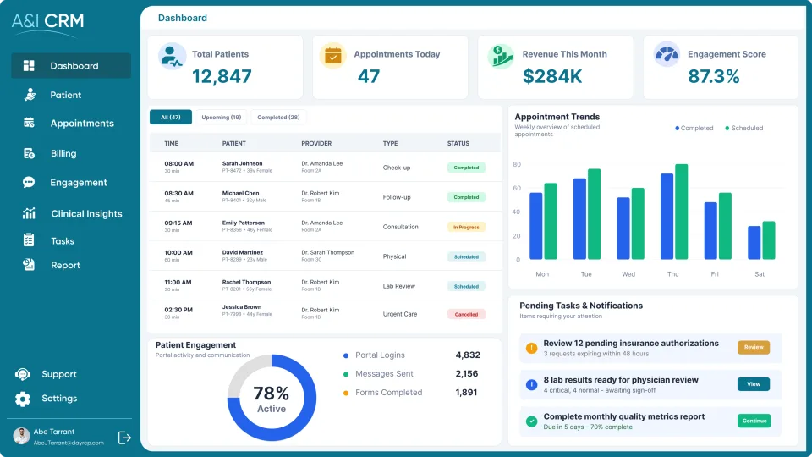
Task: Click the Patient sidebar icon
Action: pos(30,95)
